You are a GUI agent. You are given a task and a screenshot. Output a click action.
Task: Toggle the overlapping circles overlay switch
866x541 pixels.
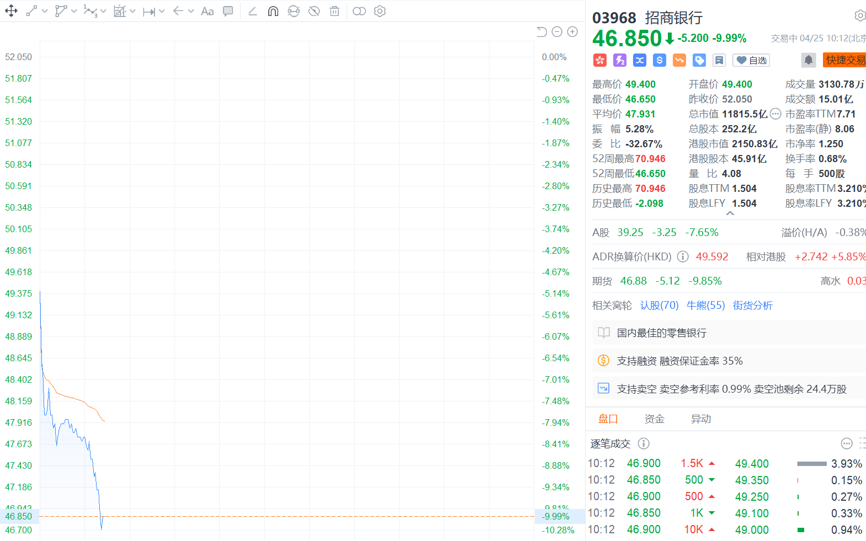point(359,11)
